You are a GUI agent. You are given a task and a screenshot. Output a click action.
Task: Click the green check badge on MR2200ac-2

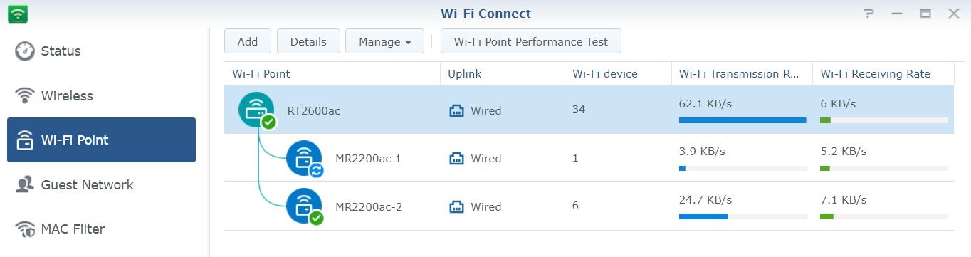click(316, 219)
